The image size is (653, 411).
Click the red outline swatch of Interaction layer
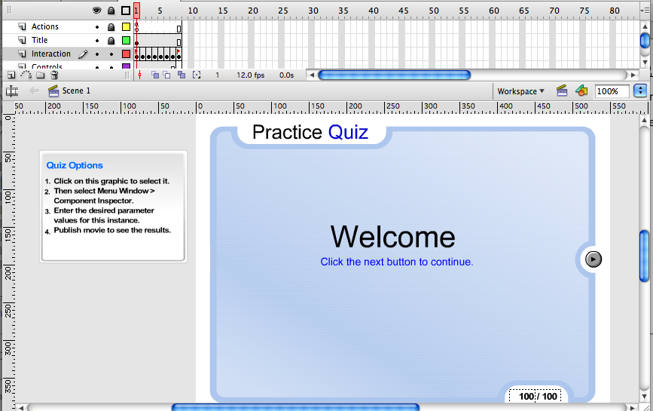point(126,54)
